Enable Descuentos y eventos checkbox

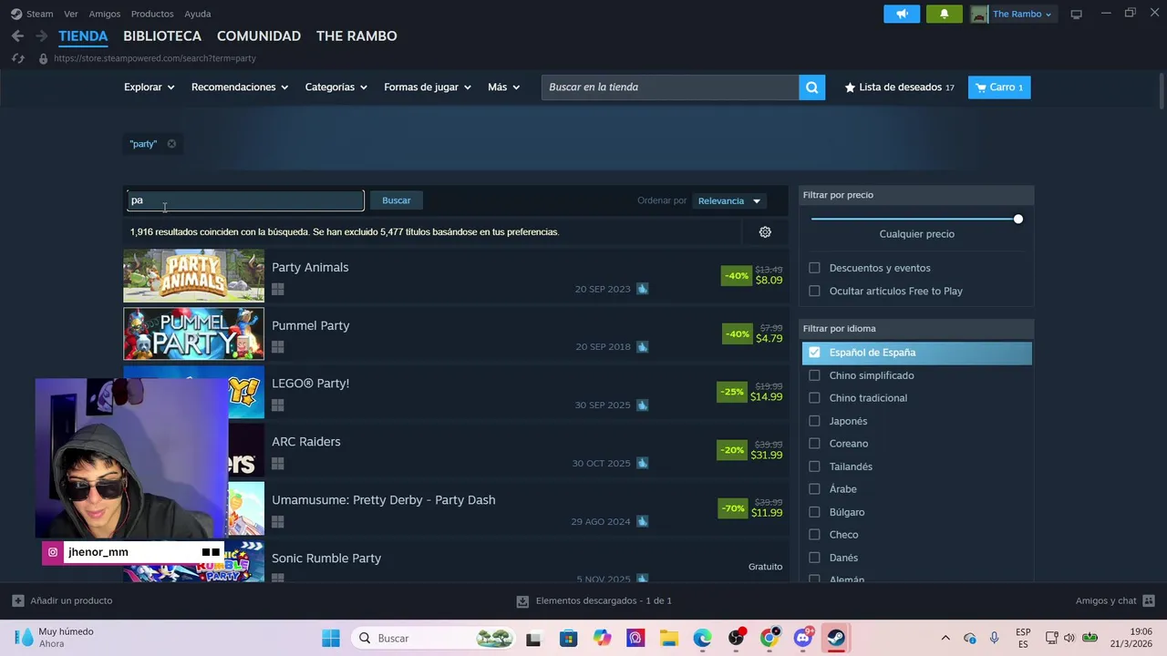coord(814,268)
